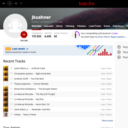Open Thayne Jasperson artist link
Screen dimensions: 128x128
[22, 84]
